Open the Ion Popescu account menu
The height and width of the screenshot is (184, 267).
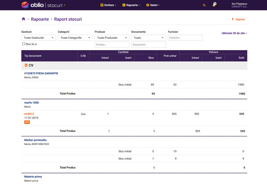pos(239,5)
